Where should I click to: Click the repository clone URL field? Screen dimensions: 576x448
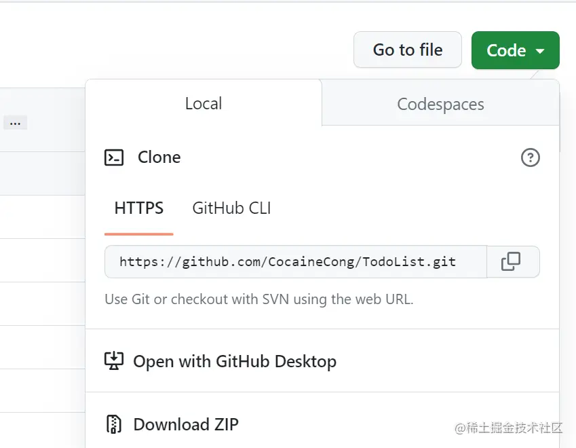click(296, 261)
